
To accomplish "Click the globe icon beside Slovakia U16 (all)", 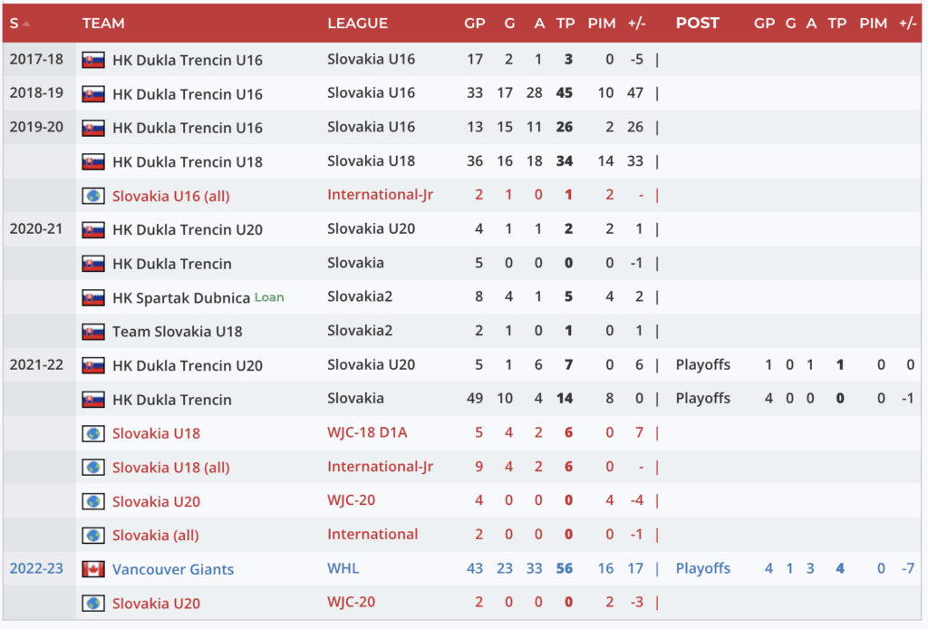I will 93,196.
